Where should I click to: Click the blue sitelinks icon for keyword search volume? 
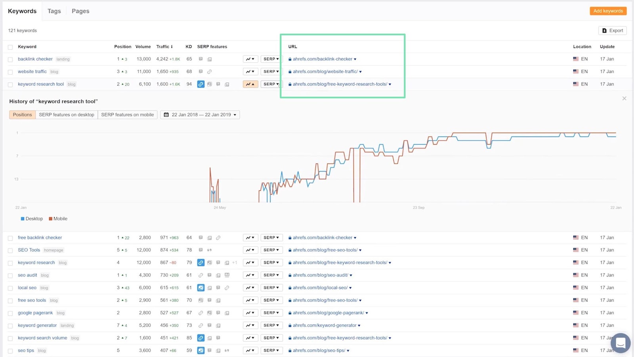[x=201, y=338]
